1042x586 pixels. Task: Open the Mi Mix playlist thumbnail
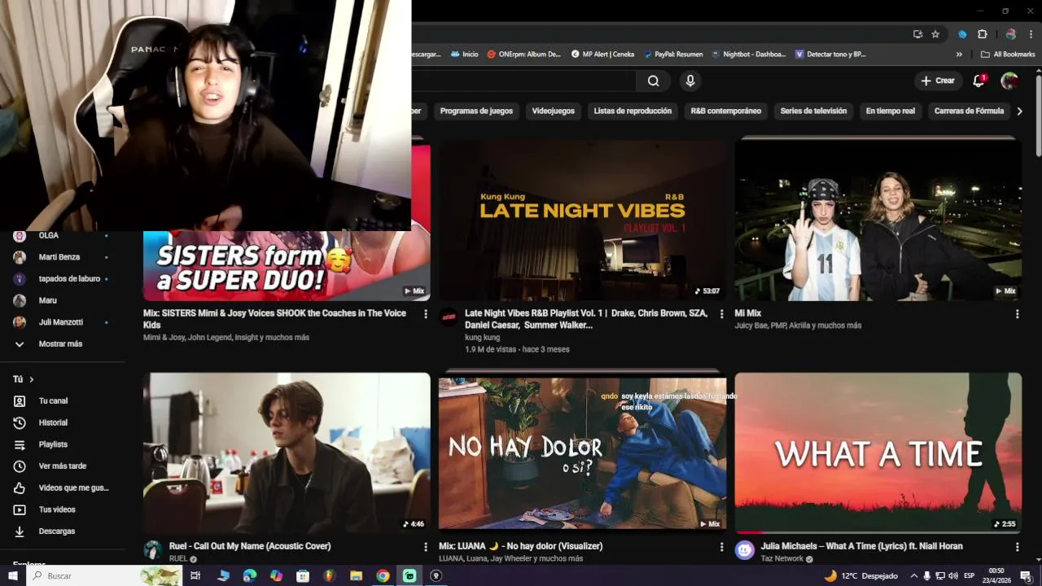point(878,220)
